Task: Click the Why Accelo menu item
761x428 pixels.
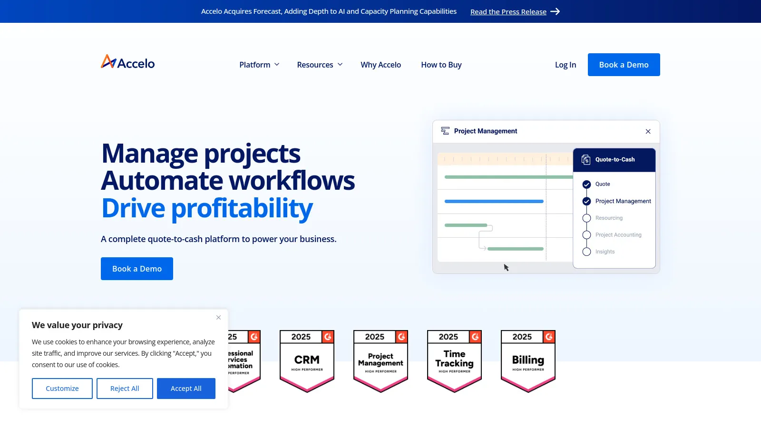Action: [380, 64]
